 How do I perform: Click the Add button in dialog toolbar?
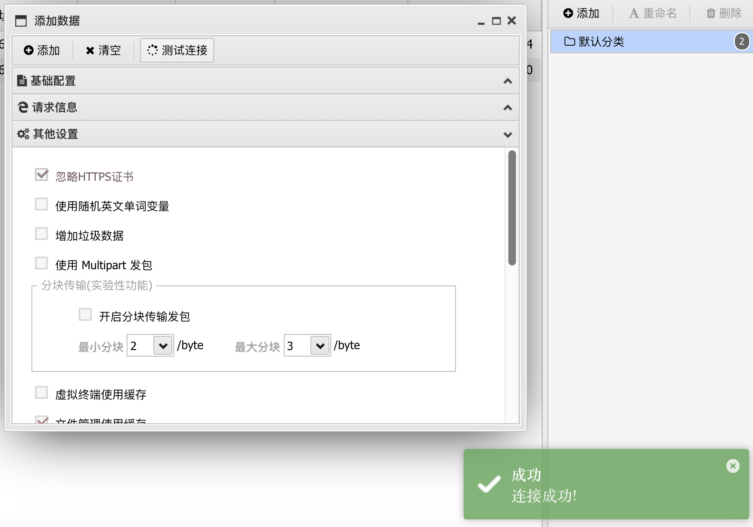coord(42,50)
